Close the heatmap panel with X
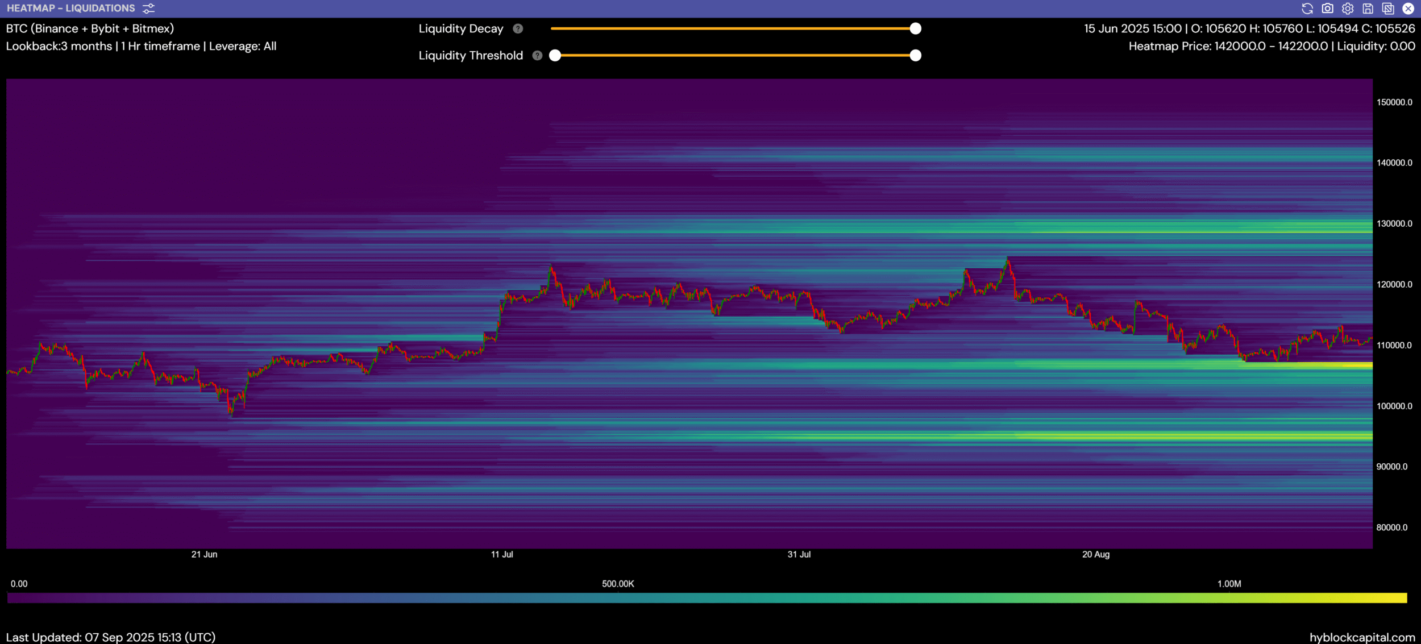The image size is (1421, 644). click(x=1408, y=9)
